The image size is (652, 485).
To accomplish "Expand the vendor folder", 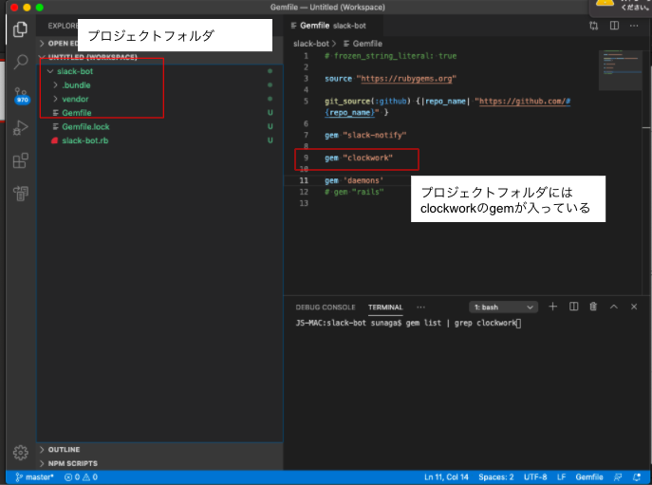I will (x=55, y=99).
